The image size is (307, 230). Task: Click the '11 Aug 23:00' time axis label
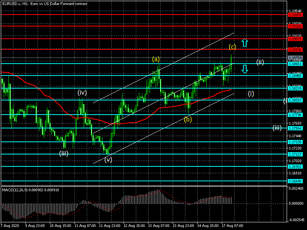110,225
